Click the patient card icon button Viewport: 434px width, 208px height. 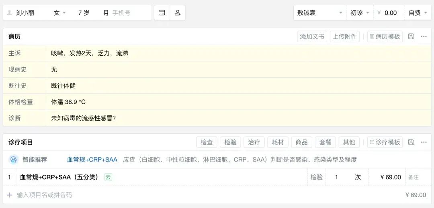tap(162, 13)
